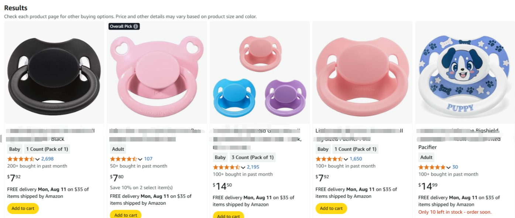Open the 2,698 ratings link
This screenshot has height=218, width=515.
(x=47, y=159)
